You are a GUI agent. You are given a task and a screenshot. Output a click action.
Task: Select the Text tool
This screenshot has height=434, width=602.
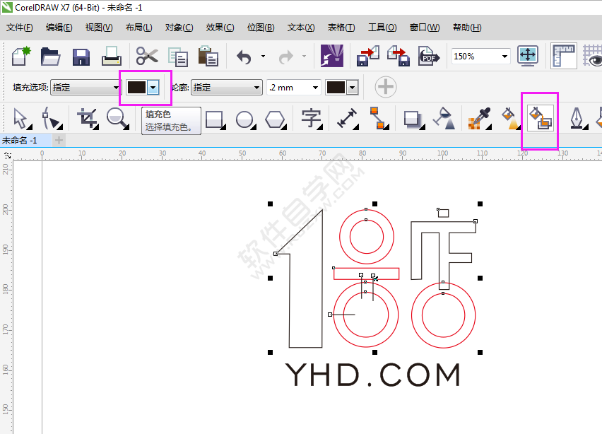pos(311,119)
